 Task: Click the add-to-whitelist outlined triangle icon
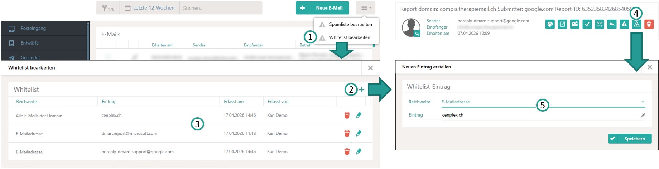point(636,24)
